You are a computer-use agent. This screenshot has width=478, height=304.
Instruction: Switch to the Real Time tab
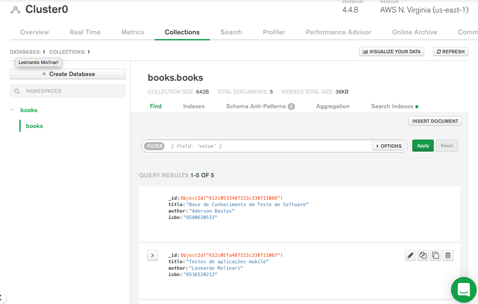(85, 32)
